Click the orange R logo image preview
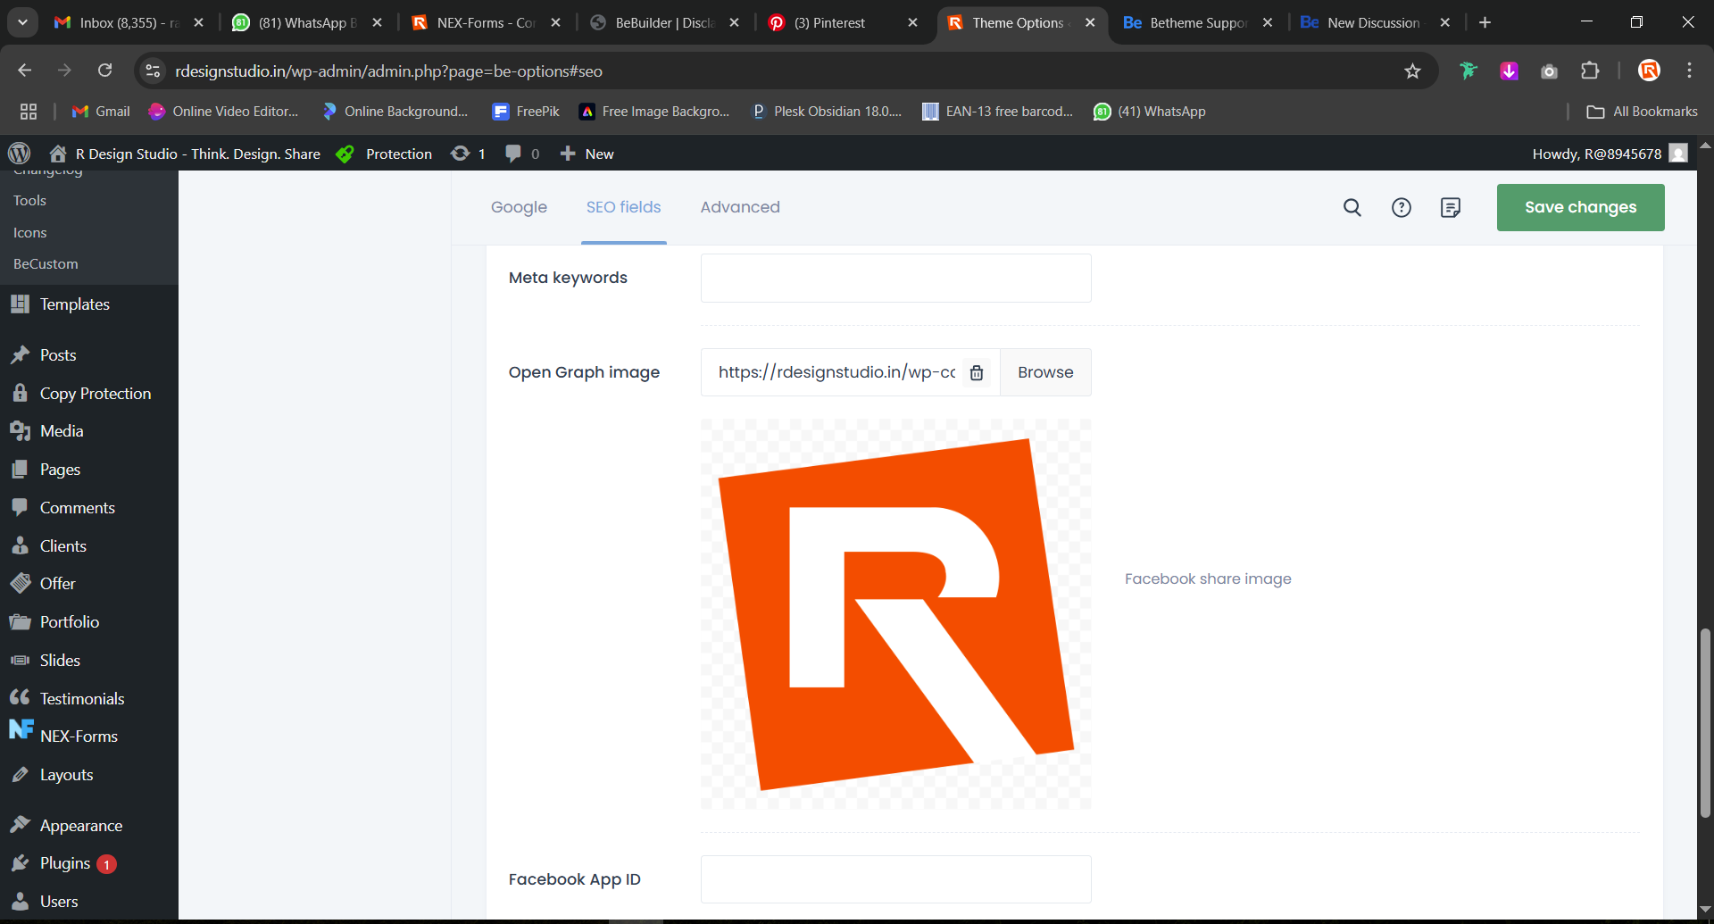The height and width of the screenshot is (924, 1714). pos(895,614)
